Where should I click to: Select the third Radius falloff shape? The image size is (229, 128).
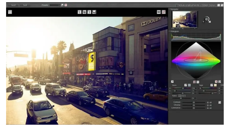(185, 96)
